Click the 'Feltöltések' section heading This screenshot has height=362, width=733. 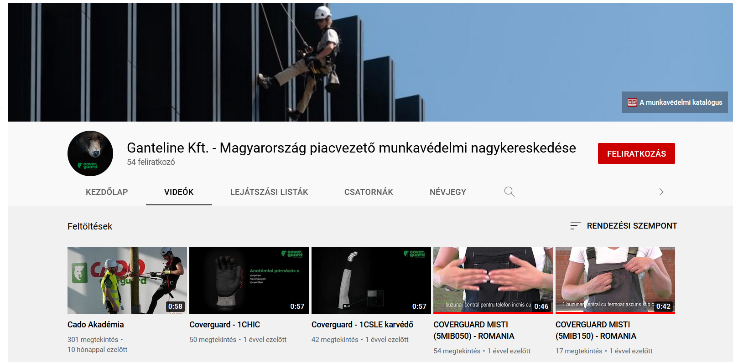[x=90, y=226]
